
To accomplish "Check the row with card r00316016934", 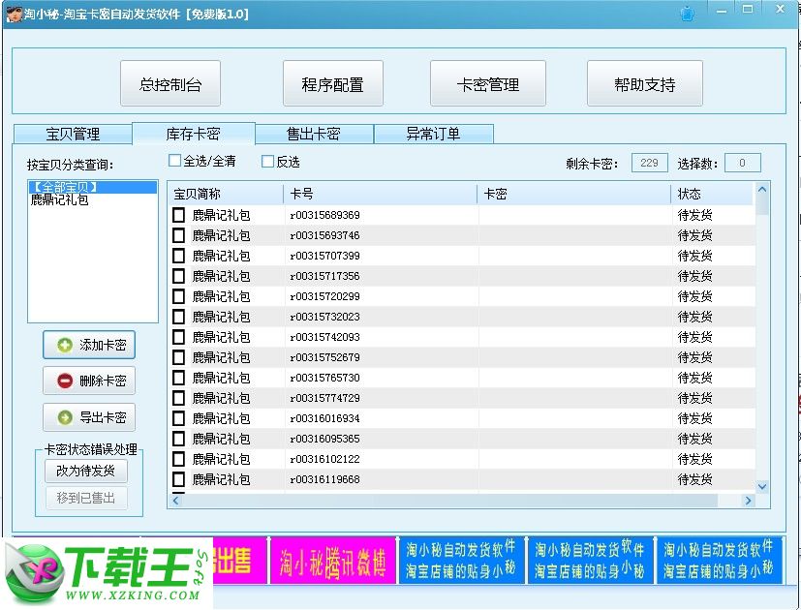I will 179,418.
